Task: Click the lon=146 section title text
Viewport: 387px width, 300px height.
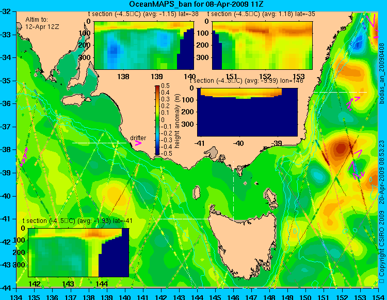Action: (x=246, y=81)
